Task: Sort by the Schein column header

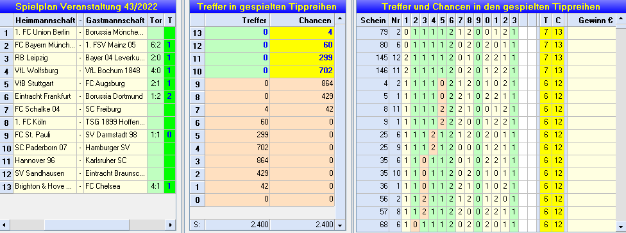Action: coord(373,20)
